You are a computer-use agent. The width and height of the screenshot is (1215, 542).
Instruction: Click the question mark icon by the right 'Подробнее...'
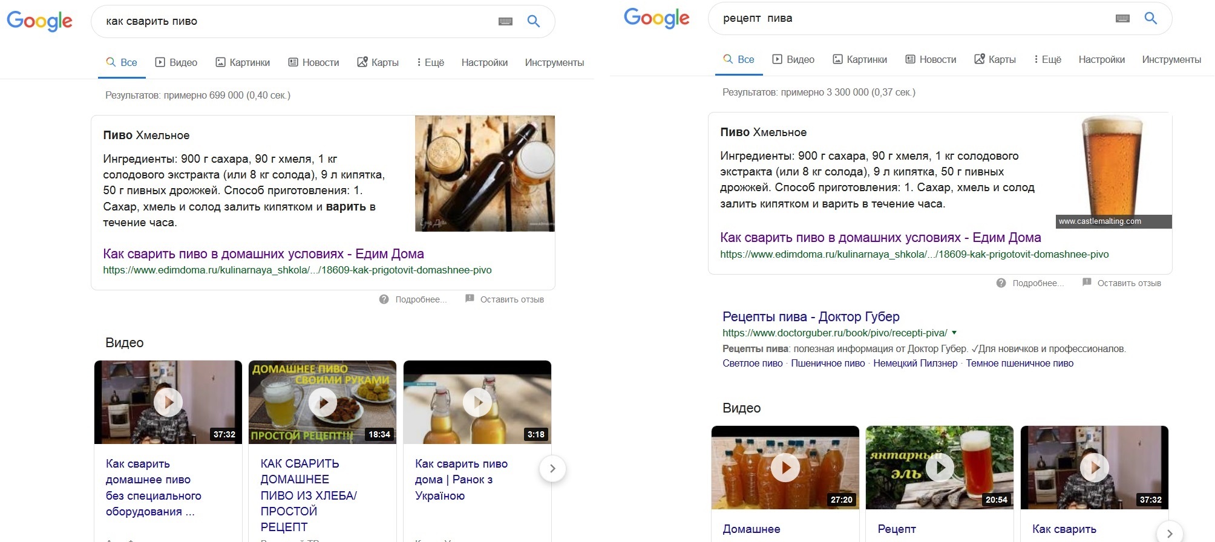1001,283
